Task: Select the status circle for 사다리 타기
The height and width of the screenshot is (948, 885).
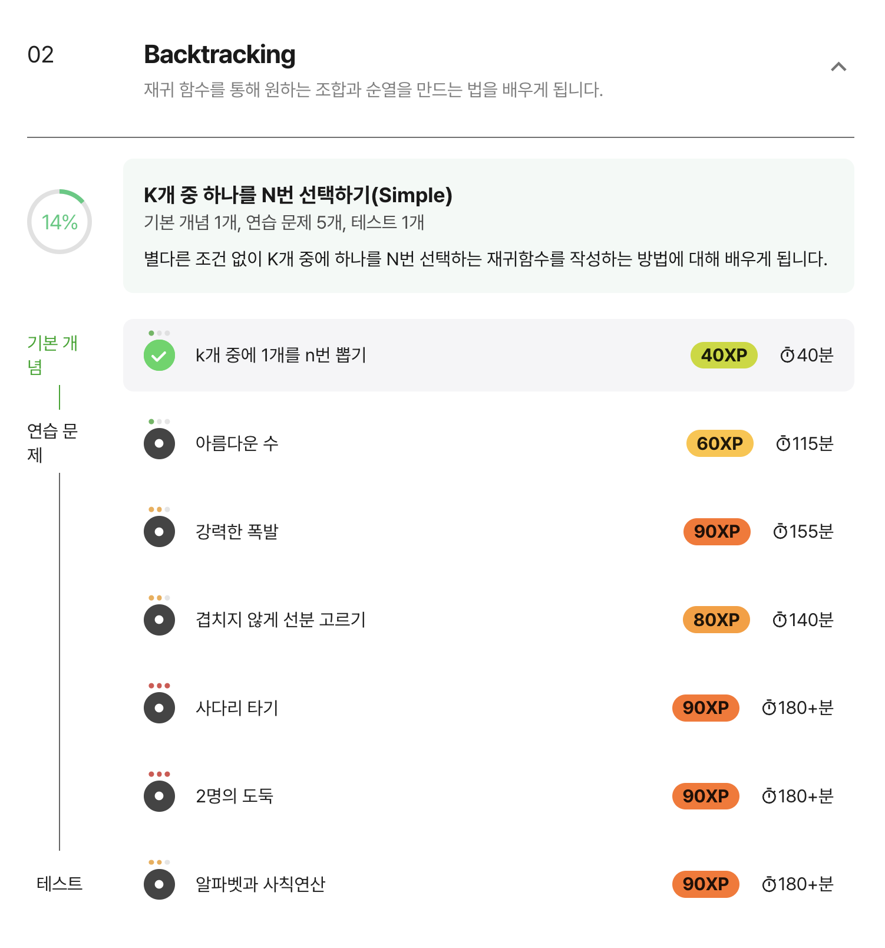Action: pos(159,707)
